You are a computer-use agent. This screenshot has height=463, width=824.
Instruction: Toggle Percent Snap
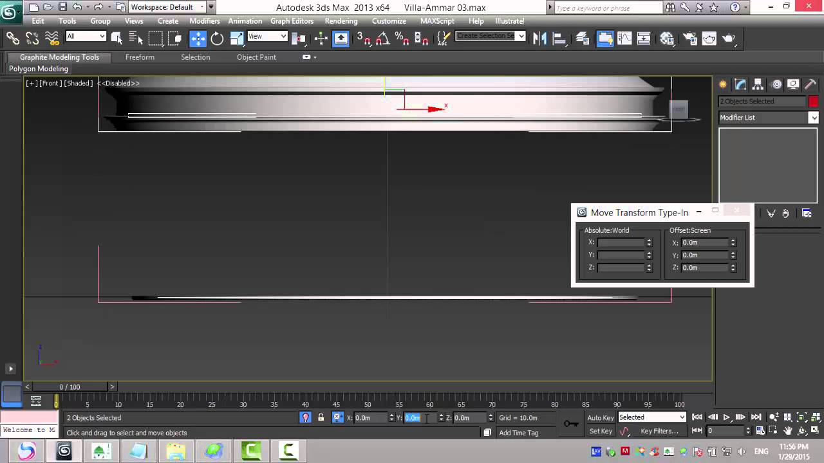(402, 39)
